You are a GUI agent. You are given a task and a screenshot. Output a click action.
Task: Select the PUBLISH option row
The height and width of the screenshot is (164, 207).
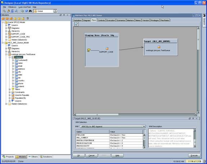click(109, 135)
